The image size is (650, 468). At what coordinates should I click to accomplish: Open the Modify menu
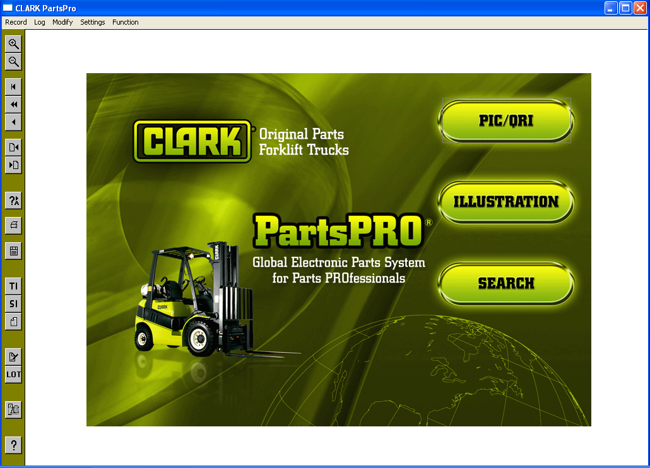click(62, 22)
